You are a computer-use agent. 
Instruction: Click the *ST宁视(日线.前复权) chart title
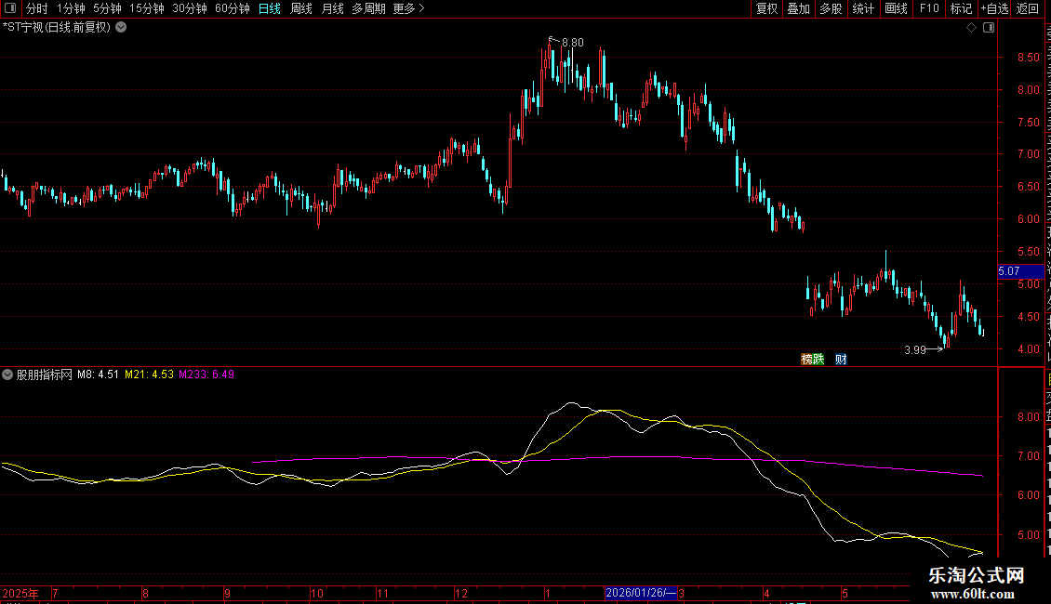tap(57, 28)
